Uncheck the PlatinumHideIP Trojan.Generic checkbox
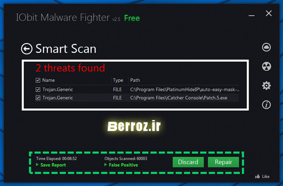The image size is (283, 186). tap(38, 90)
